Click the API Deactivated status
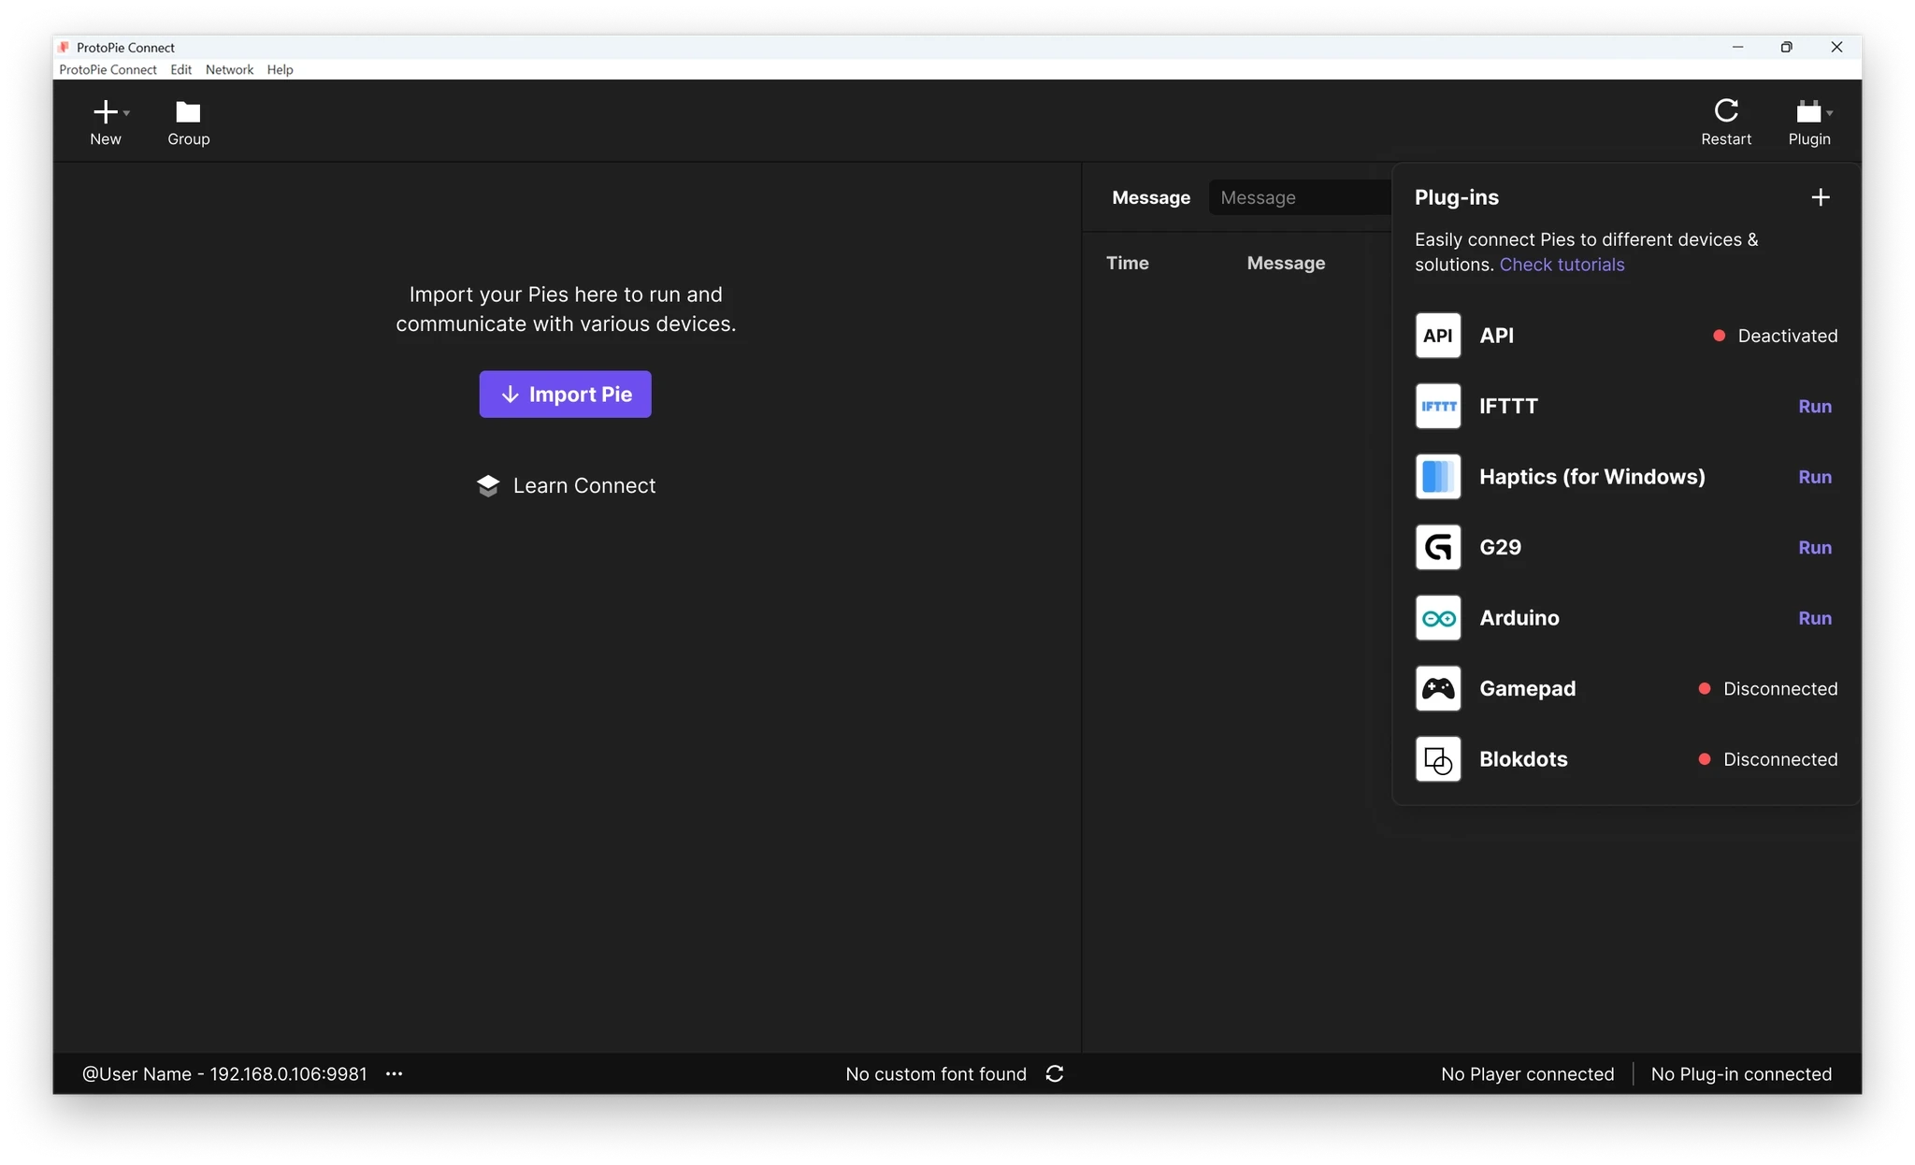The width and height of the screenshot is (1915, 1165). (x=1775, y=336)
